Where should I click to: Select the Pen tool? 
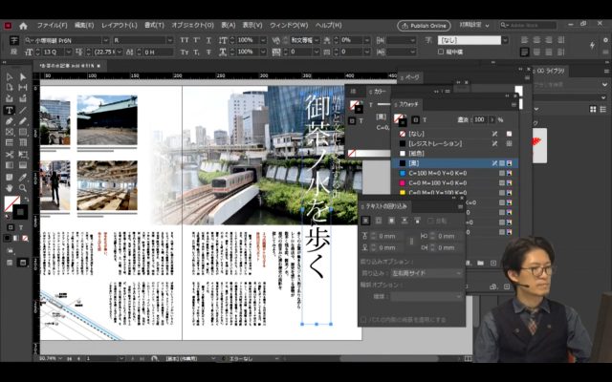click(10, 121)
